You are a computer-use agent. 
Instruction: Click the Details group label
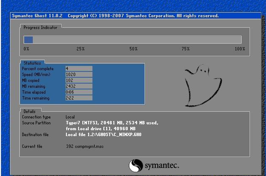pyautogui.click(x=29, y=111)
